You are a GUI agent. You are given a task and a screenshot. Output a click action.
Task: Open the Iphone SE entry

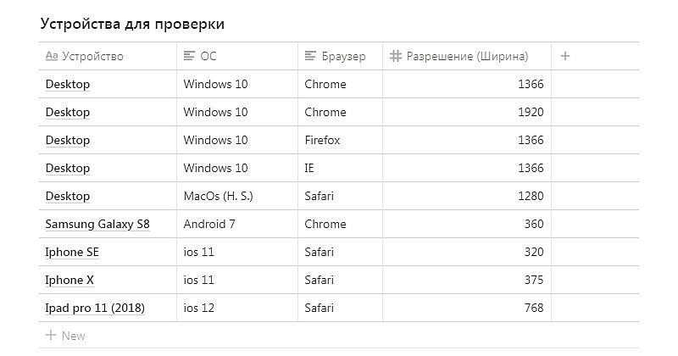72,253
